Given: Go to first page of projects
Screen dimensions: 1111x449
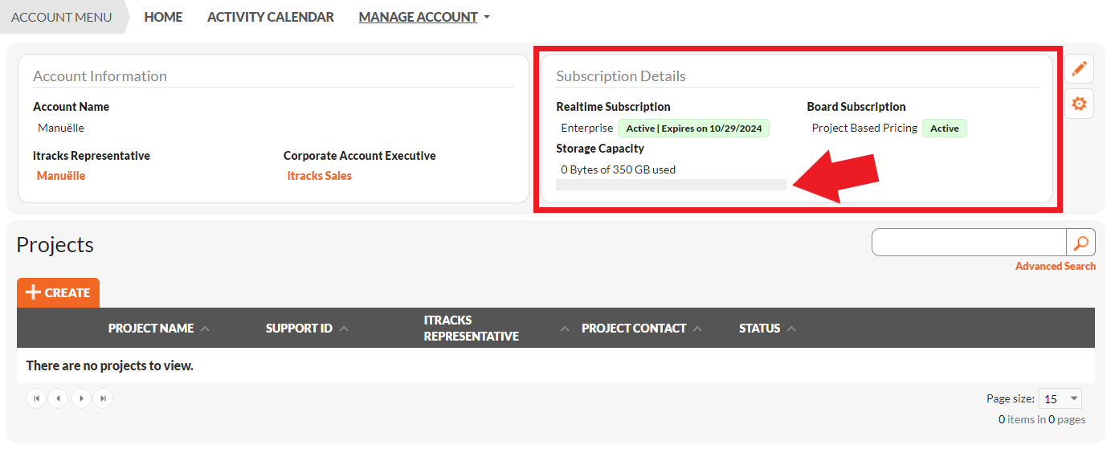Looking at the screenshot, I should [36, 398].
